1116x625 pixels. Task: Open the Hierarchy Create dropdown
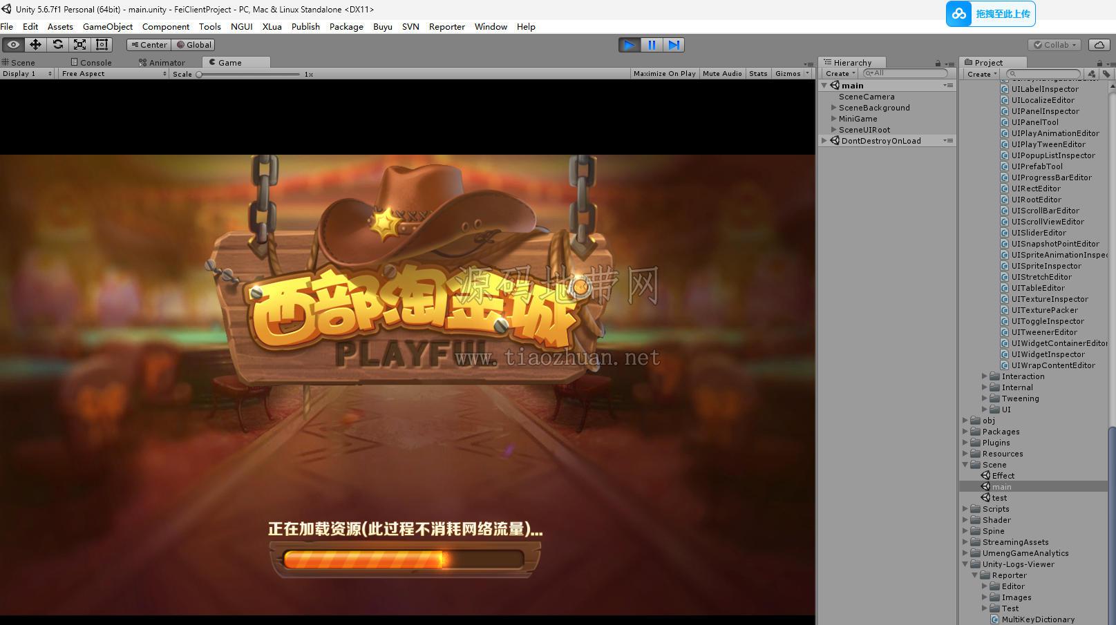click(x=840, y=74)
